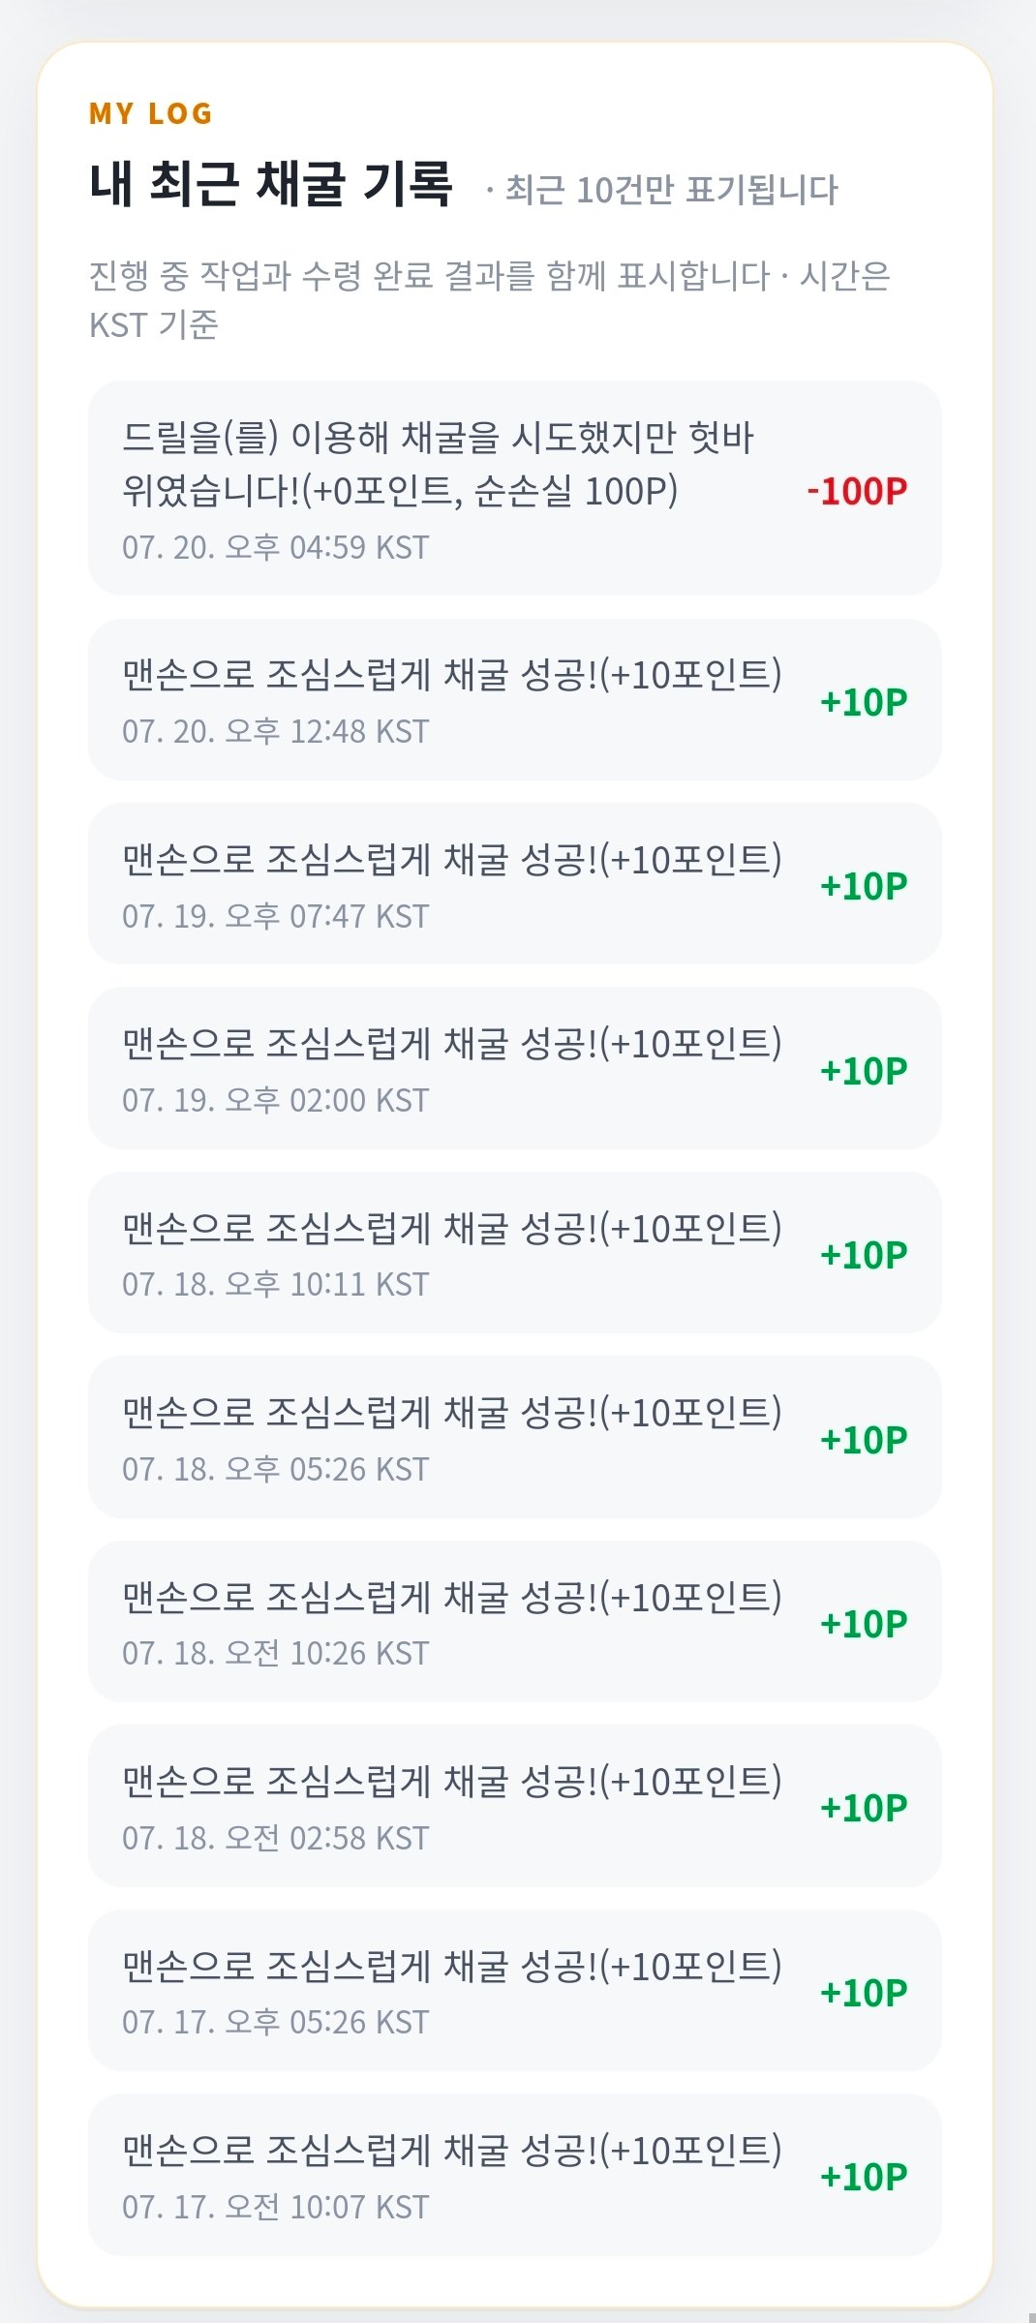Click the -100P loss amount
The image size is (1036, 2323).
pyautogui.click(x=857, y=491)
